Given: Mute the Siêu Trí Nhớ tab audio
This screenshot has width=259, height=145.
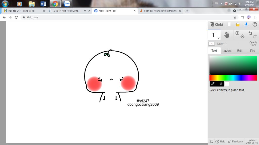Looking at the screenshot, I should point(85,11).
